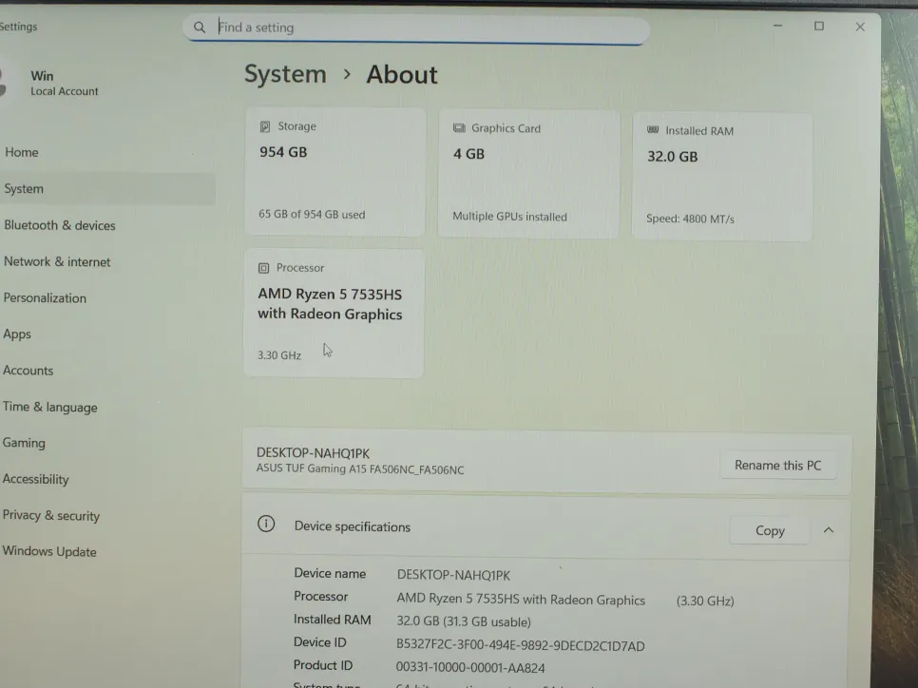Navigate to Privacy & security
Image resolution: width=918 pixels, height=688 pixels.
(51, 515)
